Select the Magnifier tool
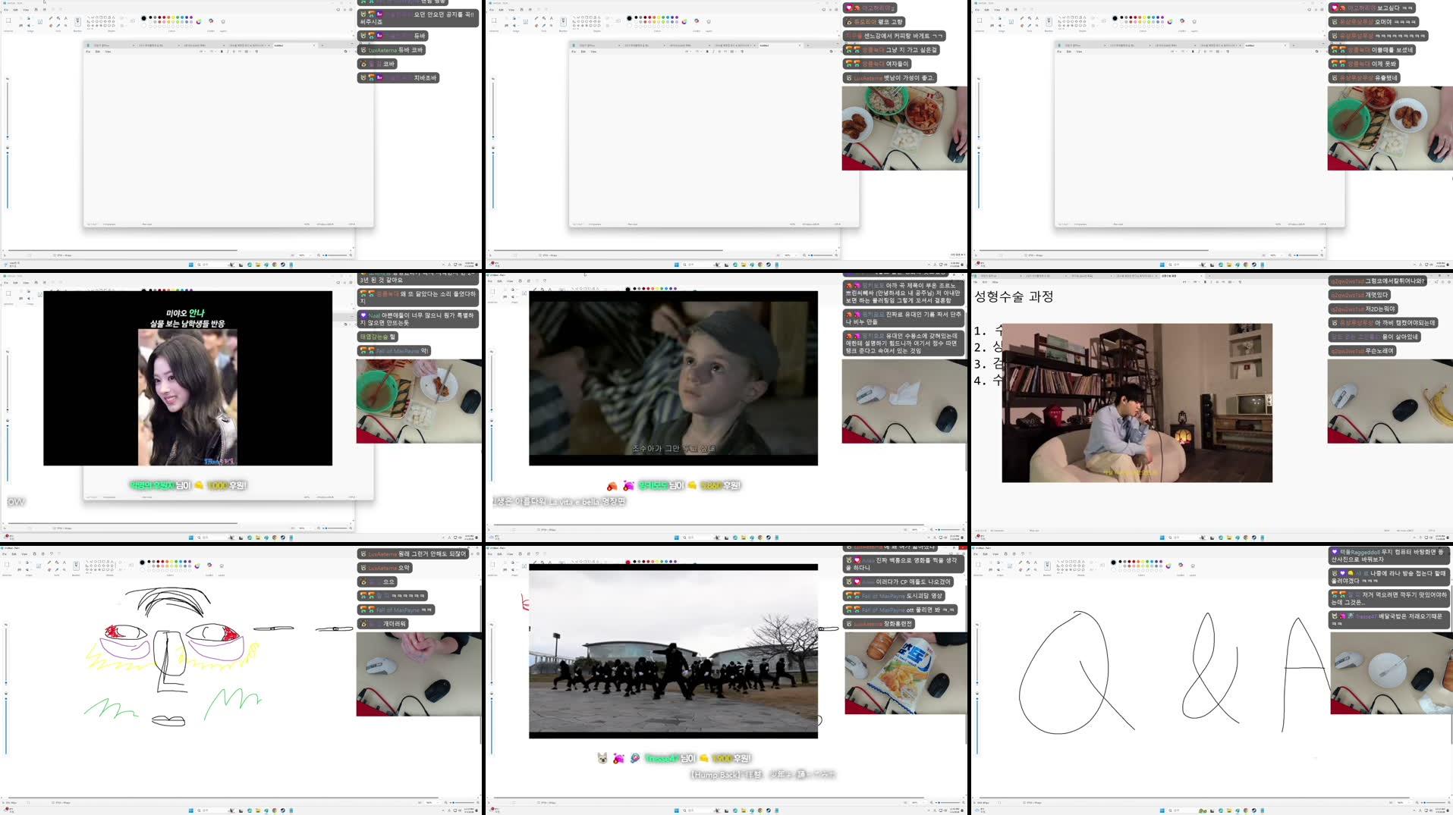This screenshot has height=815, width=1453. point(65,25)
